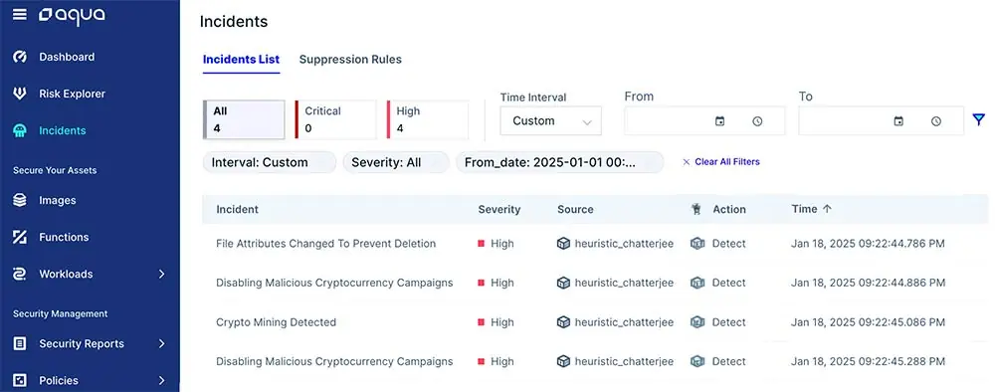Image resolution: width=995 pixels, height=392 pixels.
Task: Click the Incident column header
Action: click(238, 209)
